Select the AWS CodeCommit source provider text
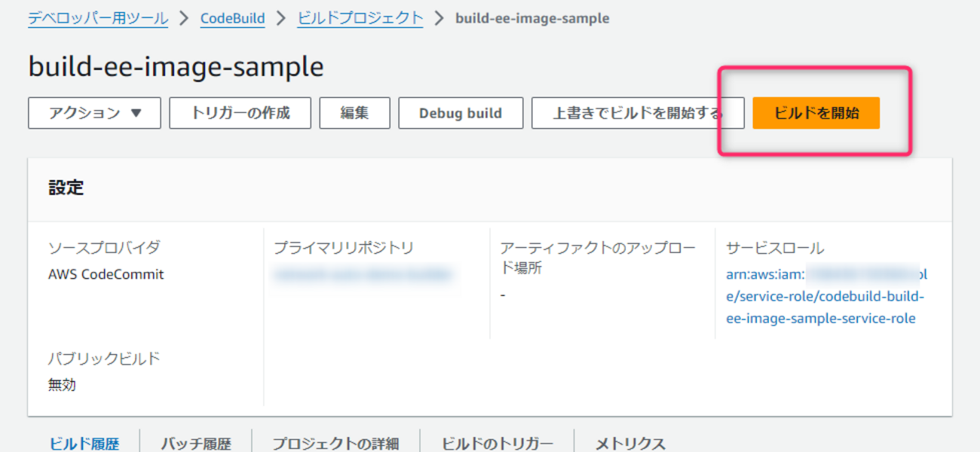 (106, 274)
